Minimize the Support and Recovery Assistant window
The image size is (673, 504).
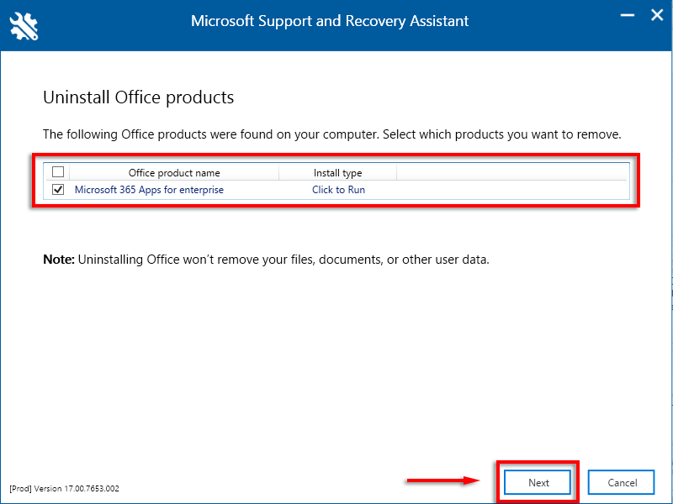pyautogui.click(x=628, y=16)
